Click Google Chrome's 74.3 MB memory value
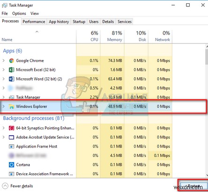This screenshot has height=192, width=208. tap(115, 60)
